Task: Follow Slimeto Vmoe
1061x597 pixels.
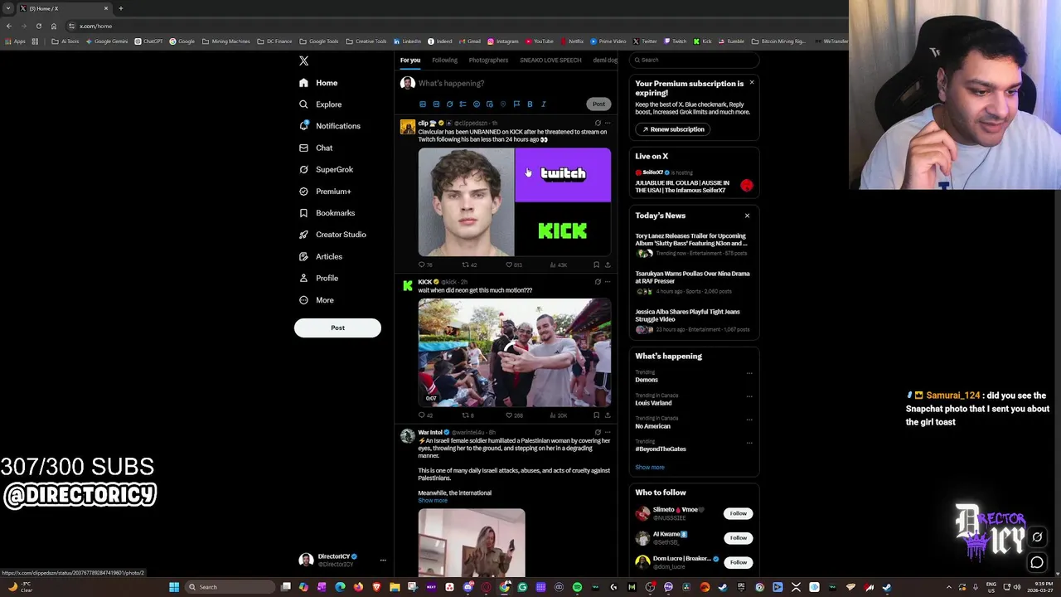Action: click(x=738, y=513)
